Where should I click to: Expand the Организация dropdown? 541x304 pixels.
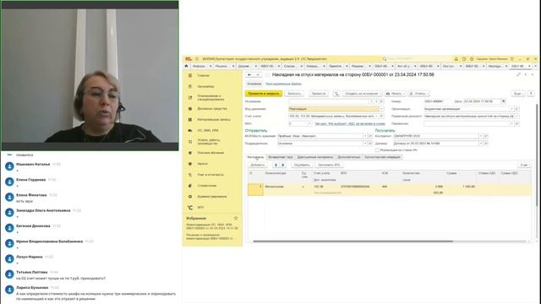(511, 109)
